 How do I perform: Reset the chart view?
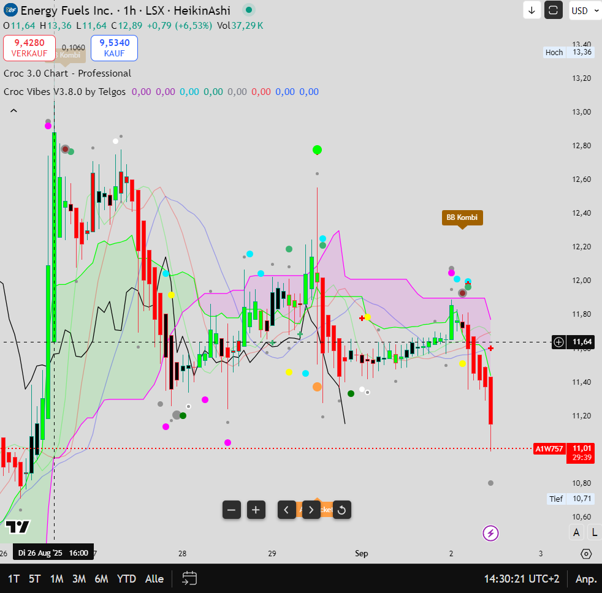342,510
